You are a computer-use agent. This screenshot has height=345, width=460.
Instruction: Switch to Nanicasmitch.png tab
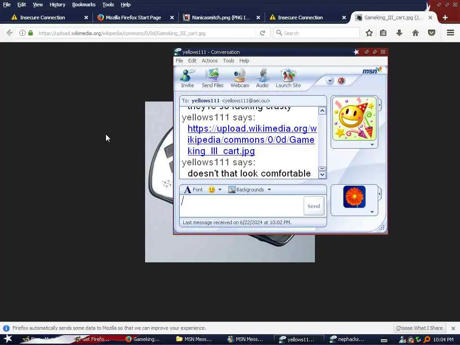(221, 18)
